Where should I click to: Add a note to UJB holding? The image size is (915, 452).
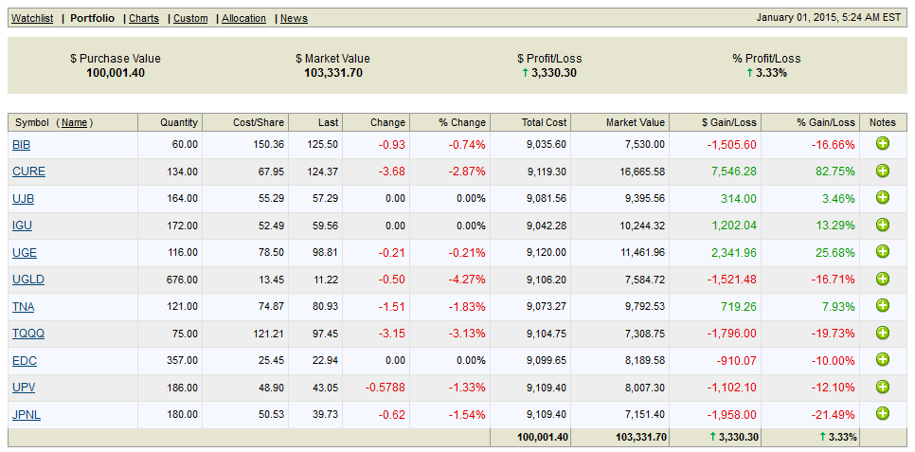[882, 198]
